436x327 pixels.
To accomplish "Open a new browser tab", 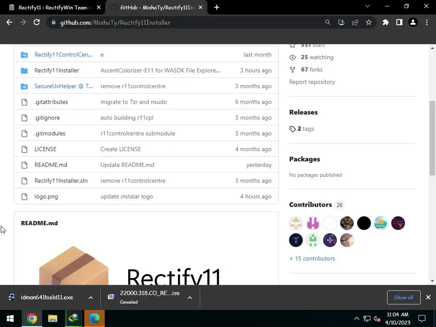I will (217, 8).
